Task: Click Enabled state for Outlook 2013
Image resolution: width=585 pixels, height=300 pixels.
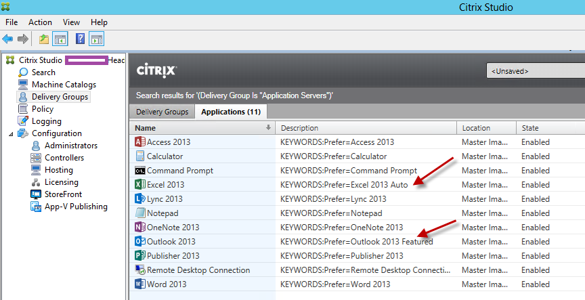Action: point(536,241)
